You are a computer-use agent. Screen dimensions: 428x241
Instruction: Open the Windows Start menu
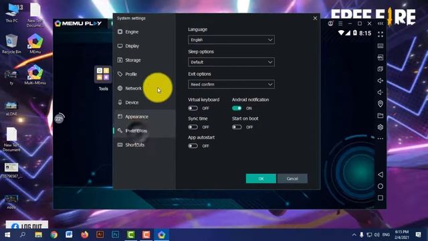(x=7, y=235)
